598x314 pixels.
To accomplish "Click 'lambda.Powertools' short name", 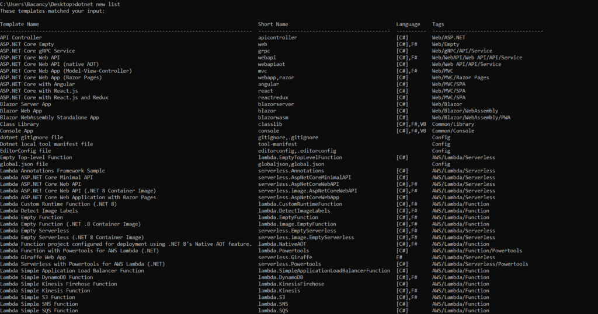I will (284, 251).
